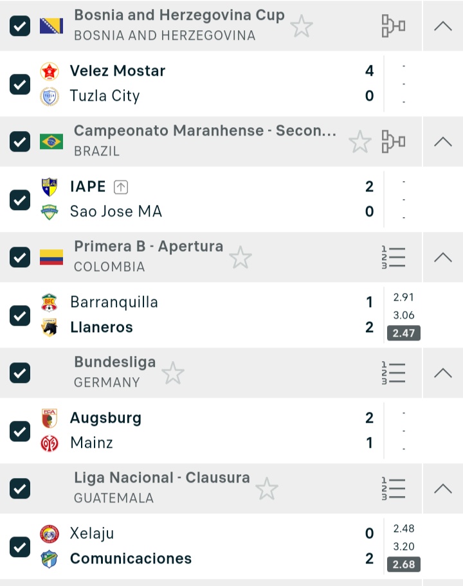
Task: Favorite the Bosnia and Herzegovina Cup league
Action: [301, 26]
